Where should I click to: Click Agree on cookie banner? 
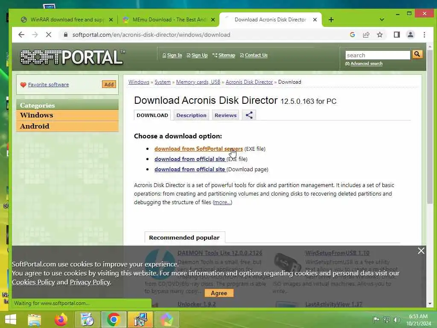pos(219,293)
